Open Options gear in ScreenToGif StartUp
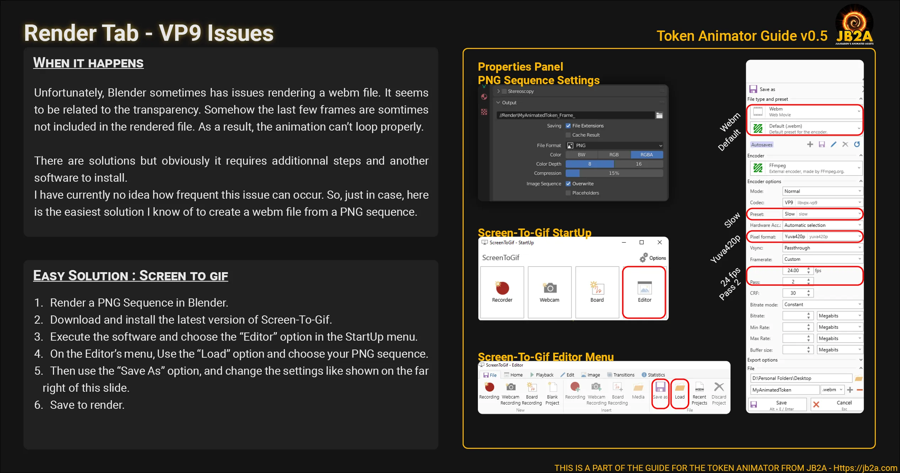The image size is (900, 473). click(653, 258)
